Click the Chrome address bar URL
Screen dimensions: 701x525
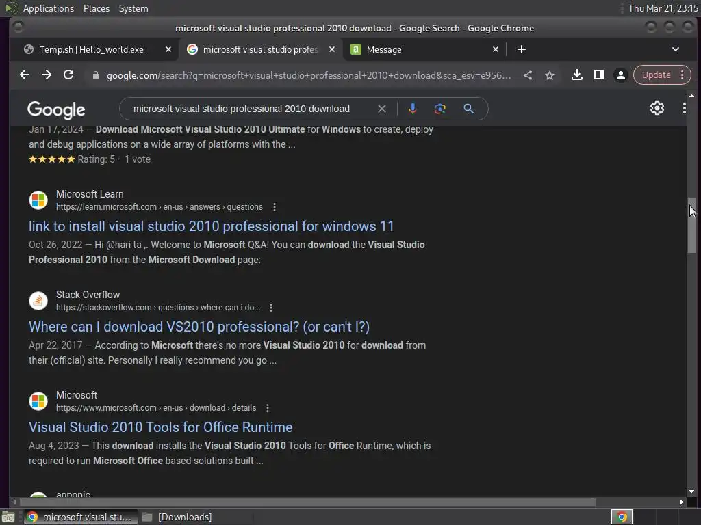pyautogui.click(x=309, y=75)
